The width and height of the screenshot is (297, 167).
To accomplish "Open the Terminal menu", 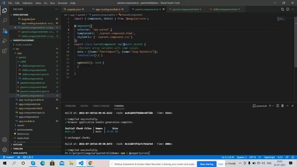I will (62, 3).
